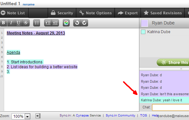Open the Cynapse link
The image size is (189, 120).
point(82,115)
